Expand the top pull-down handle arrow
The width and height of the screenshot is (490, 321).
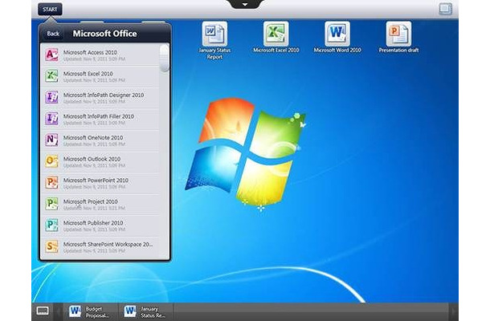click(x=245, y=4)
